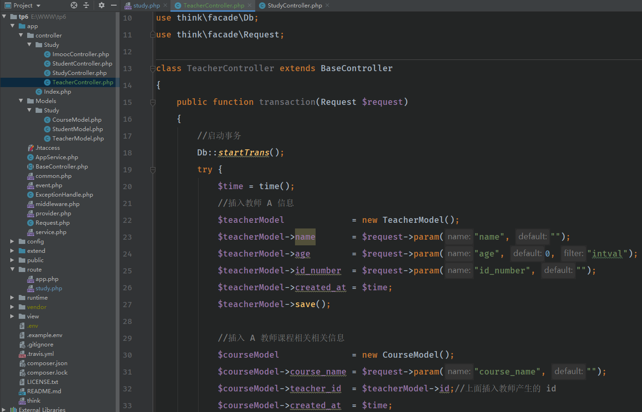Click the collapse all icon in Project panel
This screenshot has height=412, width=642.
click(x=86, y=6)
